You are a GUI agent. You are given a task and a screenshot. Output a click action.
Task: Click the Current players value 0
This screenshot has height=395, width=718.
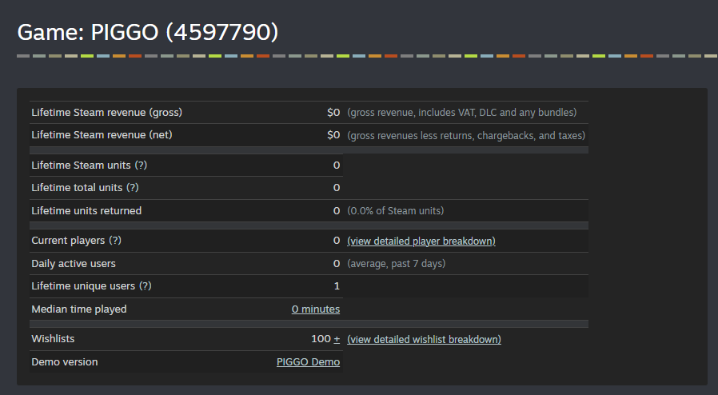tap(337, 241)
